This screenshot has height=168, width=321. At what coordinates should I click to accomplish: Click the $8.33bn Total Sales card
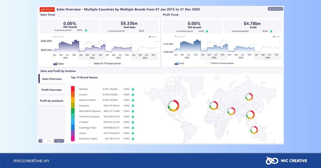tap(129, 26)
